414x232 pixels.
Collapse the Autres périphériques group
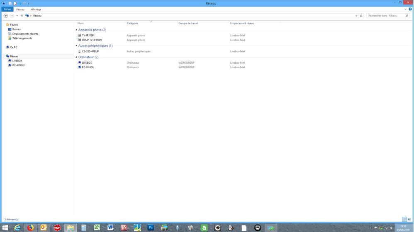76,46
